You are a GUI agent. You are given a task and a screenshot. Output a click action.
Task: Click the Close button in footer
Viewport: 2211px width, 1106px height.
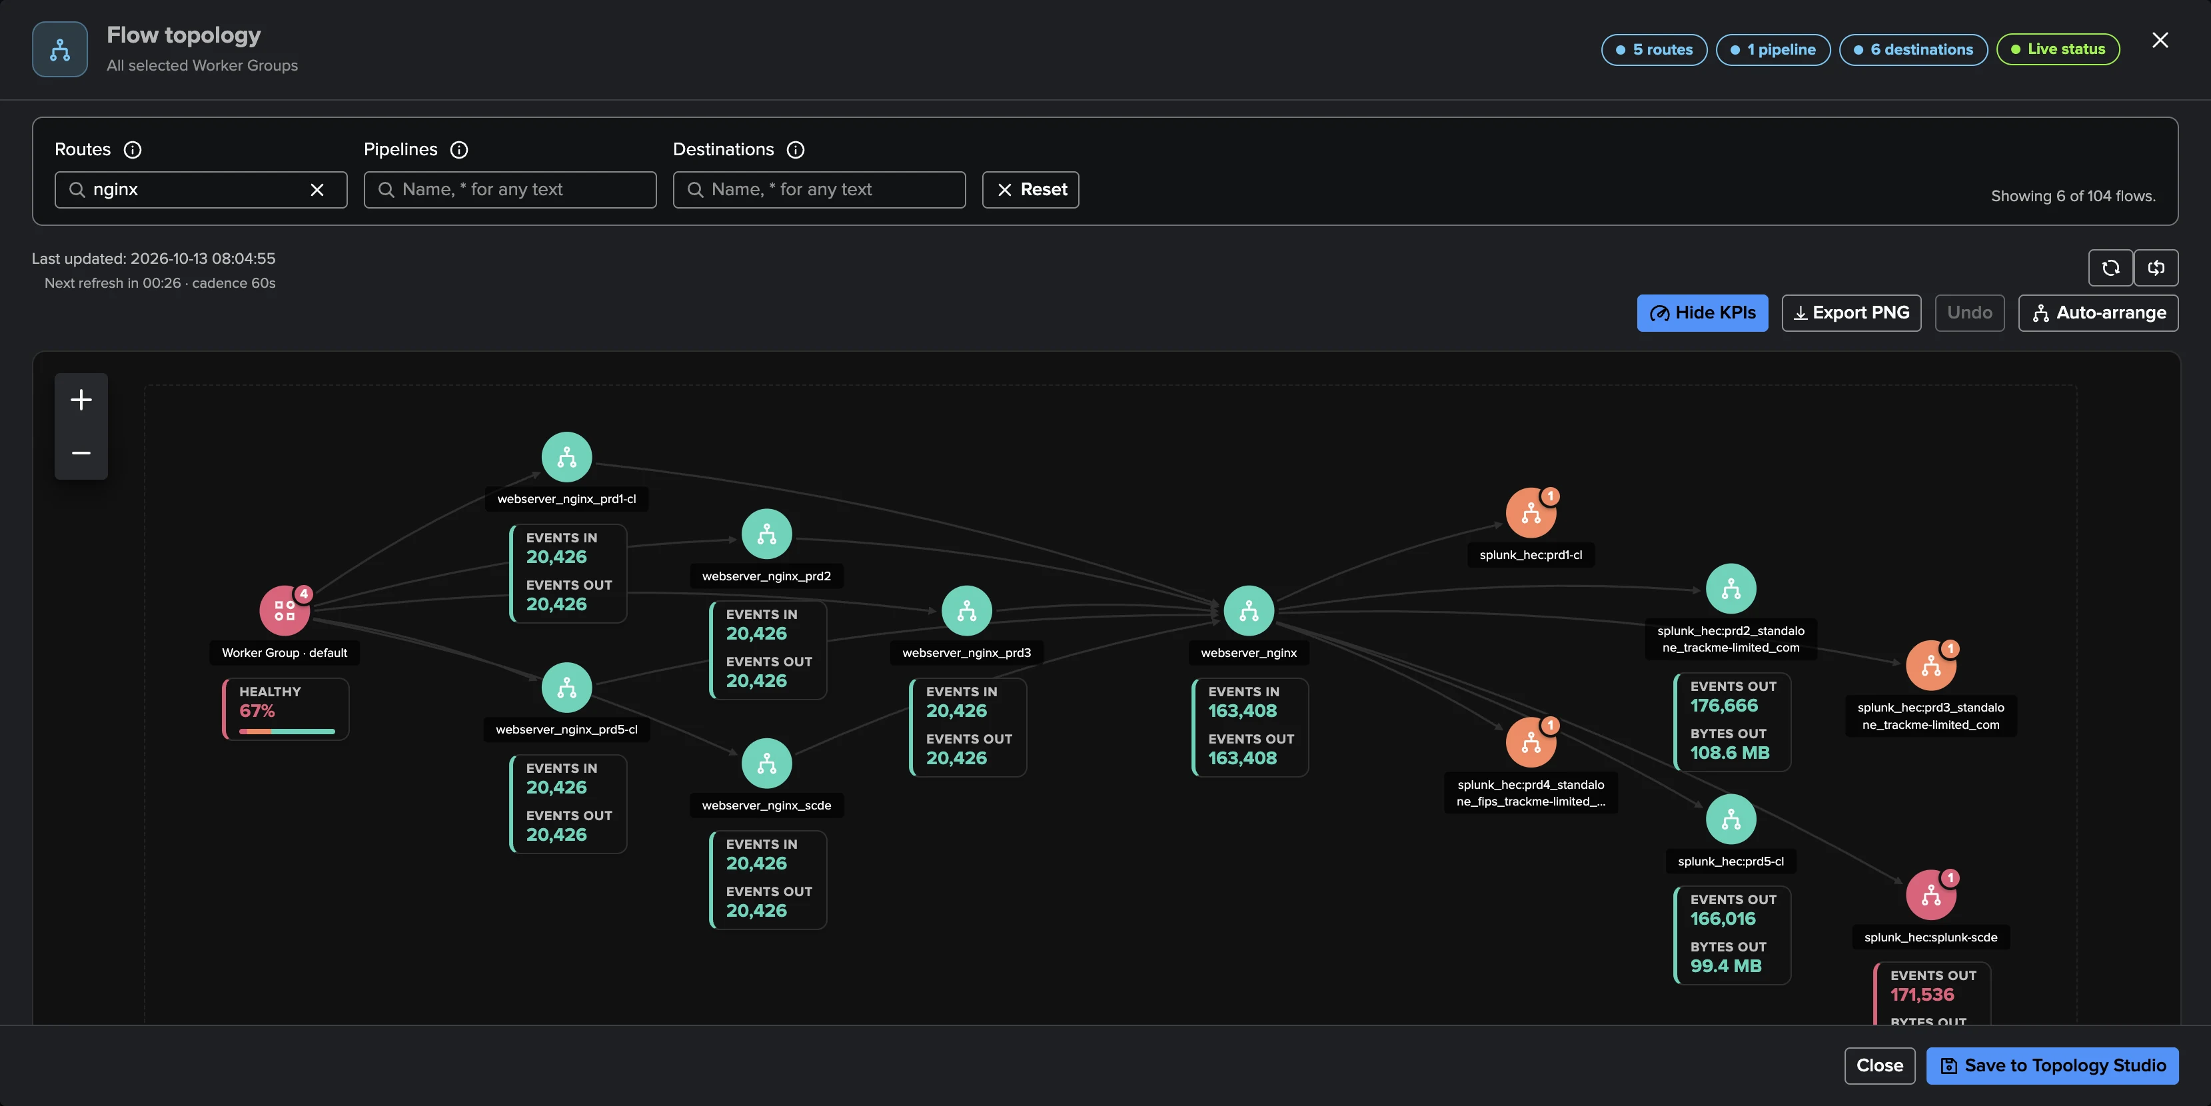(x=1880, y=1065)
